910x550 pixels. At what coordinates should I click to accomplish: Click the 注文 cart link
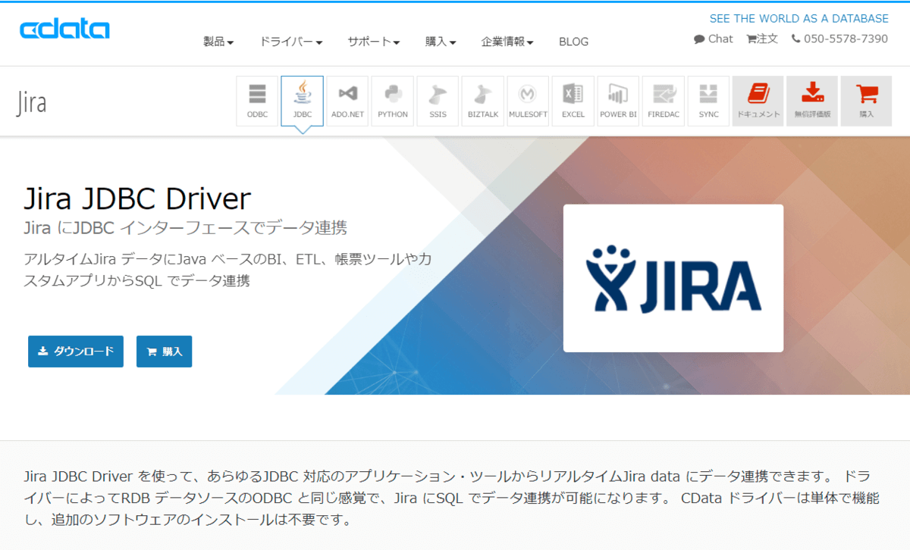click(x=762, y=39)
